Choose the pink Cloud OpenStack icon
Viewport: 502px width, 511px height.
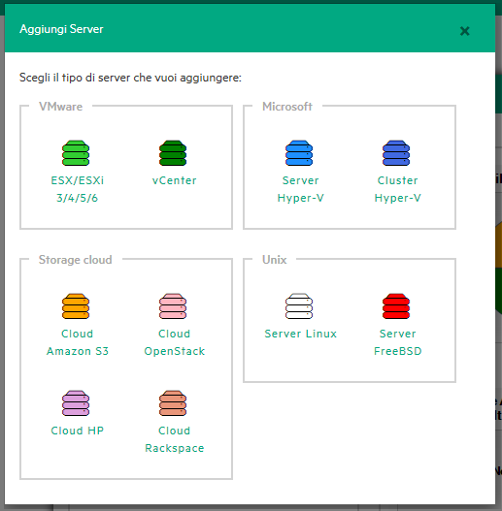173,306
